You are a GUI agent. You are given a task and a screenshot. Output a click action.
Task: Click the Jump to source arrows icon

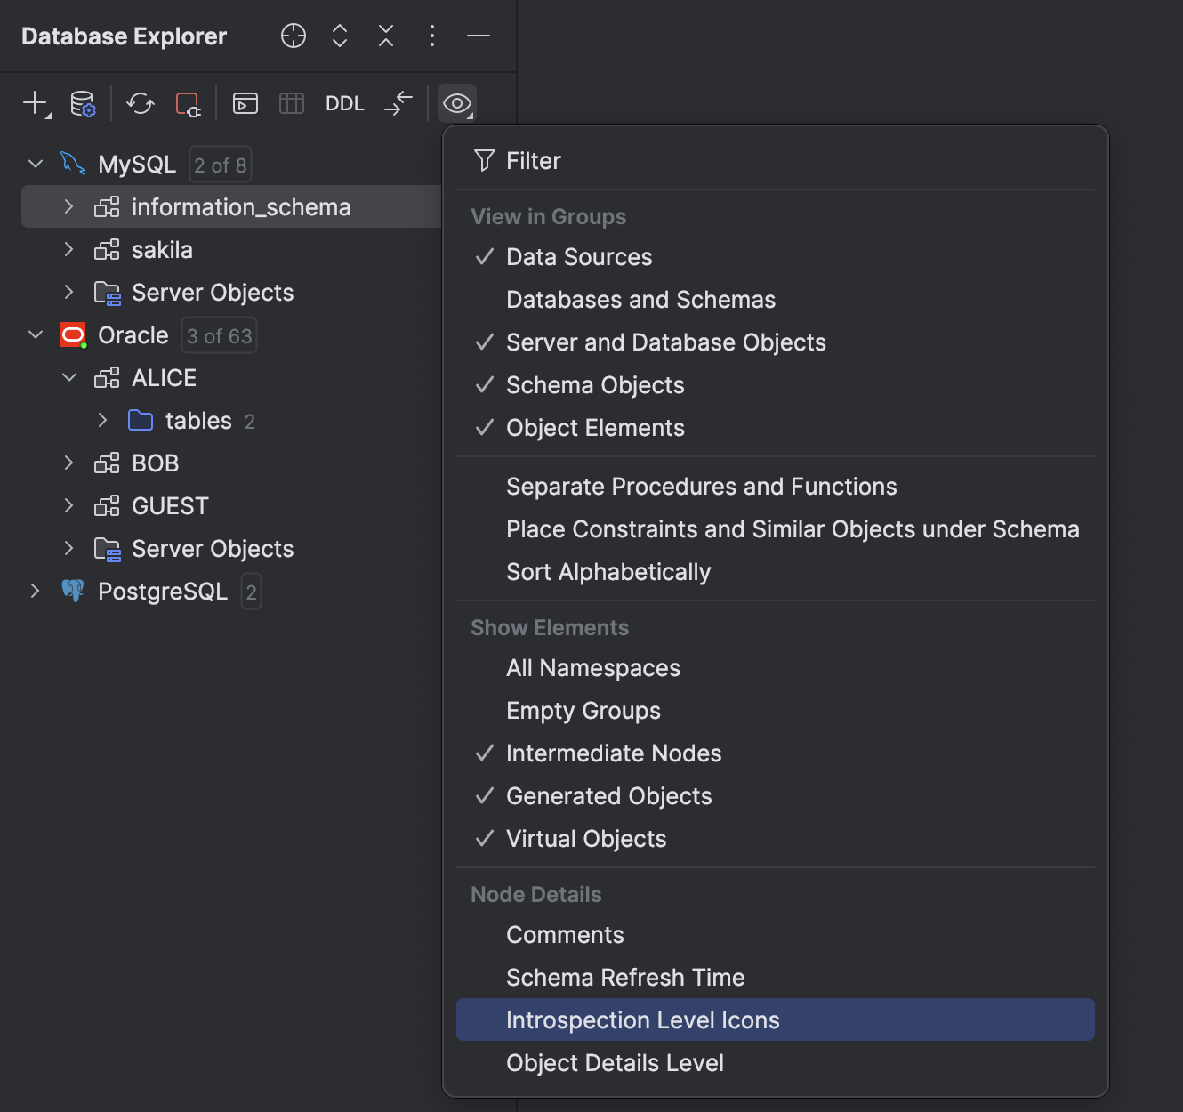coord(398,103)
